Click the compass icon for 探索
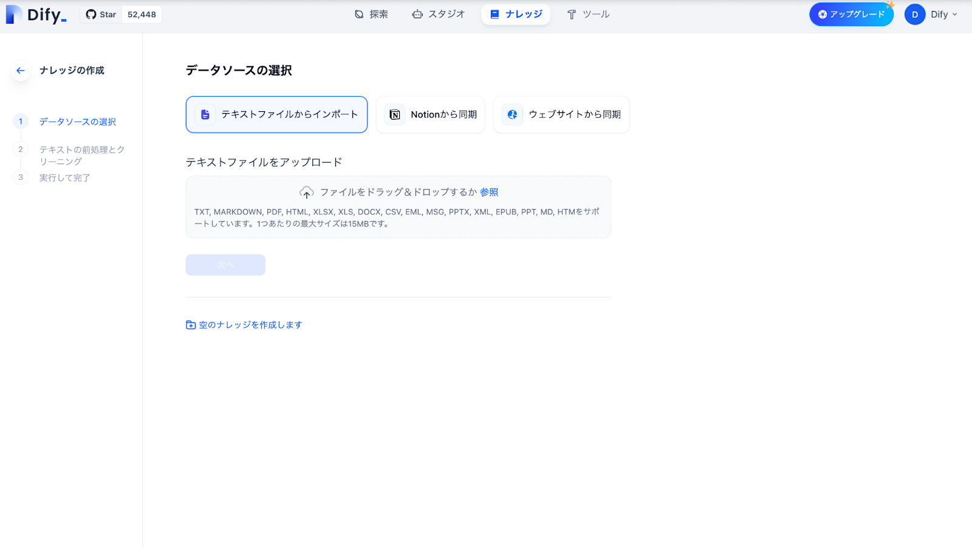The width and height of the screenshot is (972, 548). 358,14
